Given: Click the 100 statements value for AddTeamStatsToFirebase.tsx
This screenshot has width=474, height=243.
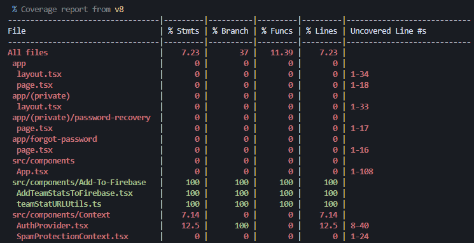Looking at the screenshot, I should click(193, 193).
